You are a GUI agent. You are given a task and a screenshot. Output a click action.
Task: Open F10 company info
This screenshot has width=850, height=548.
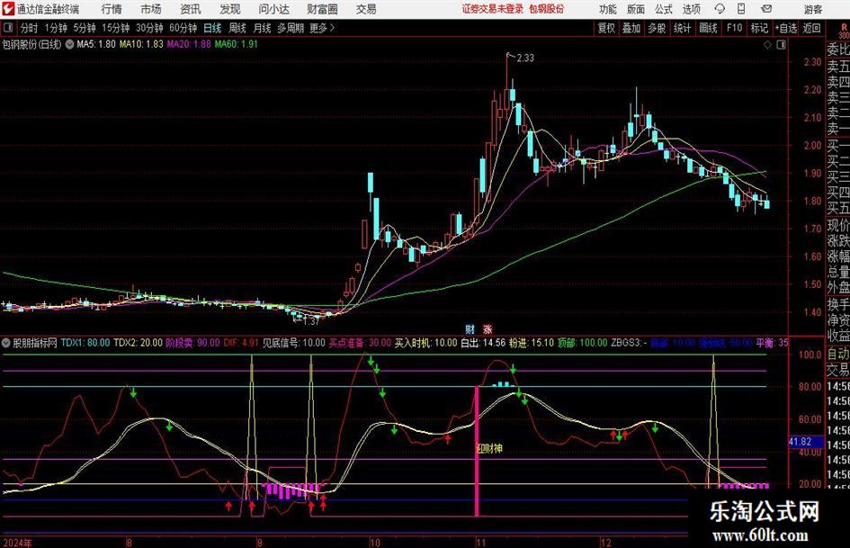[735, 28]
